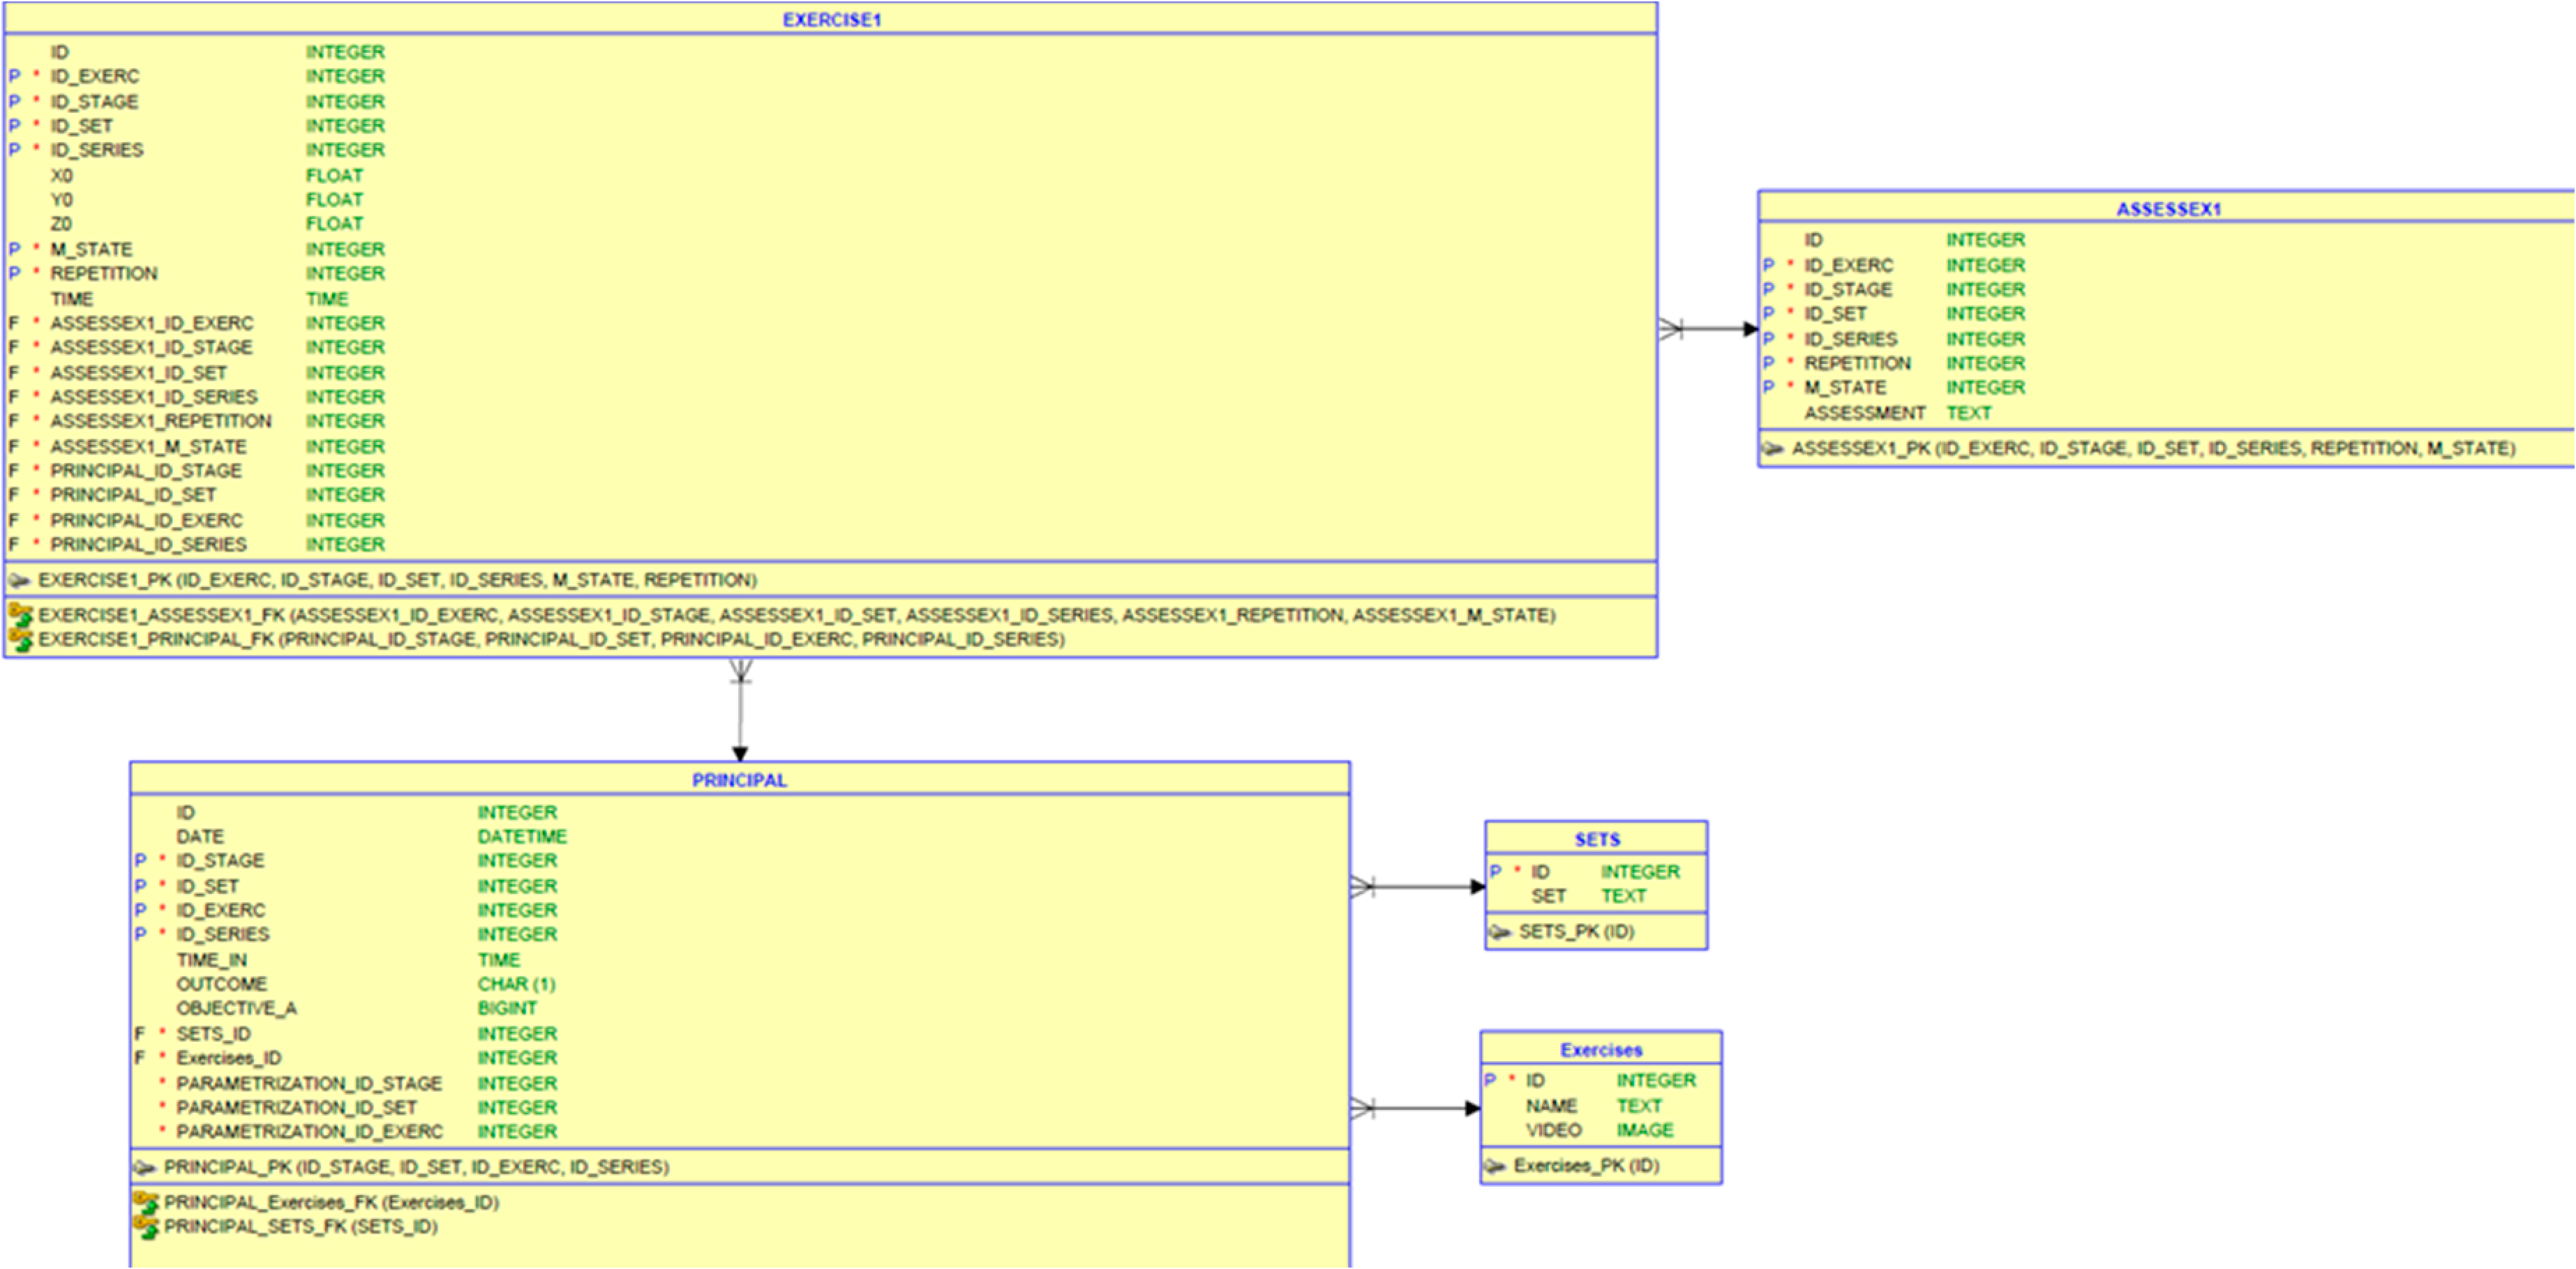2576x1269 pixels.
Task: Click the PRINCIPAL_Exercises_FK key icon
Action: click(x=146, y=1201)
